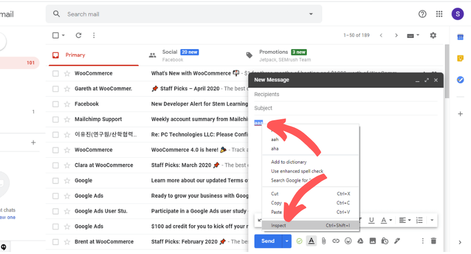Image resolution: width=471 pixels, height=254 pixels.
Task: Choose Add to dictionary
Action: (311, 162)
